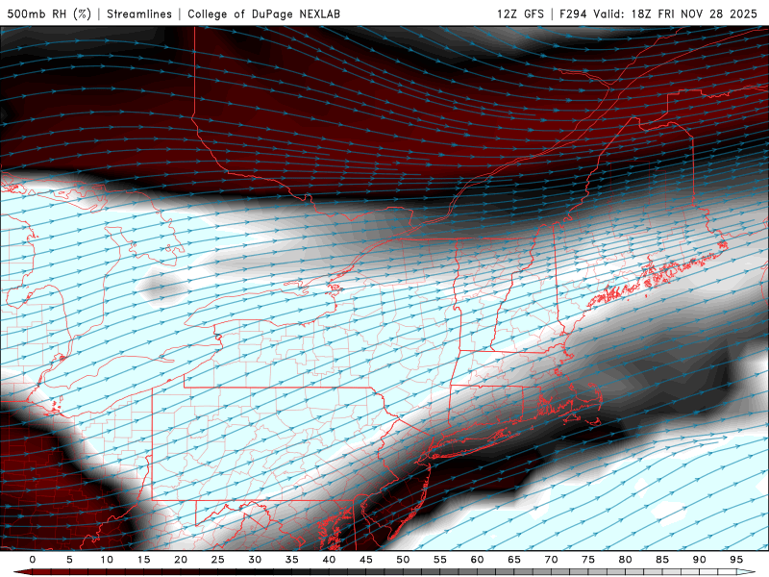Click the 80 value on the color scale
Screen dimensions: 769x577
625,560
